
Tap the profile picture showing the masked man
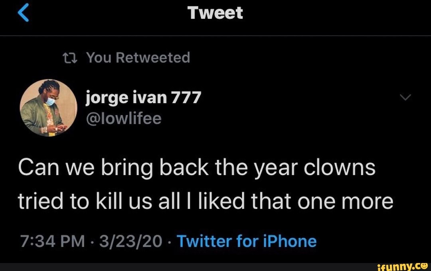pyautogui.click(x=49, y=108)
